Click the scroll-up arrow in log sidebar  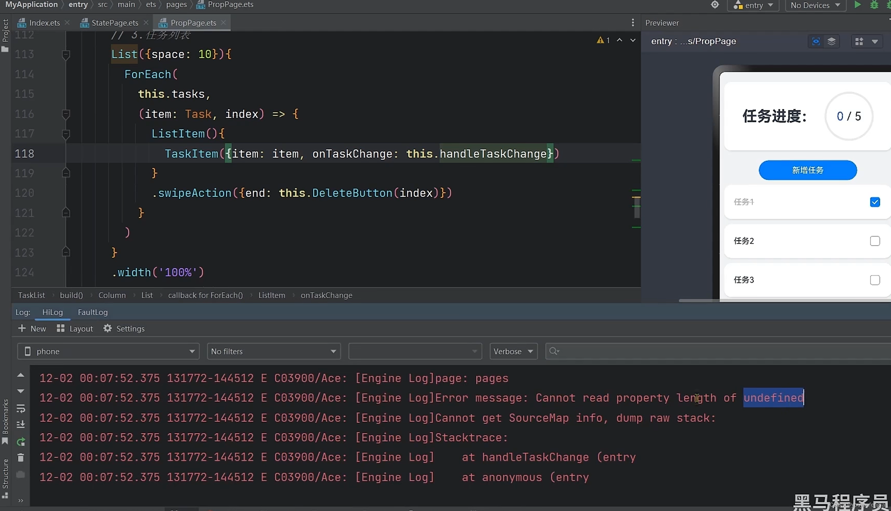coord(21,375)
